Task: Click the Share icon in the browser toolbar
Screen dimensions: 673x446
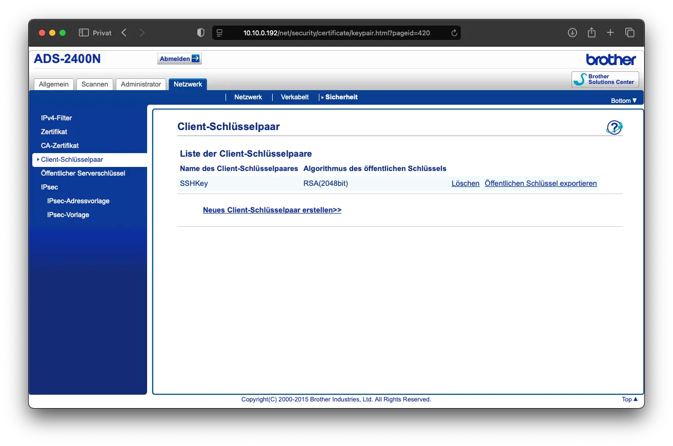Action: (591, 32)
